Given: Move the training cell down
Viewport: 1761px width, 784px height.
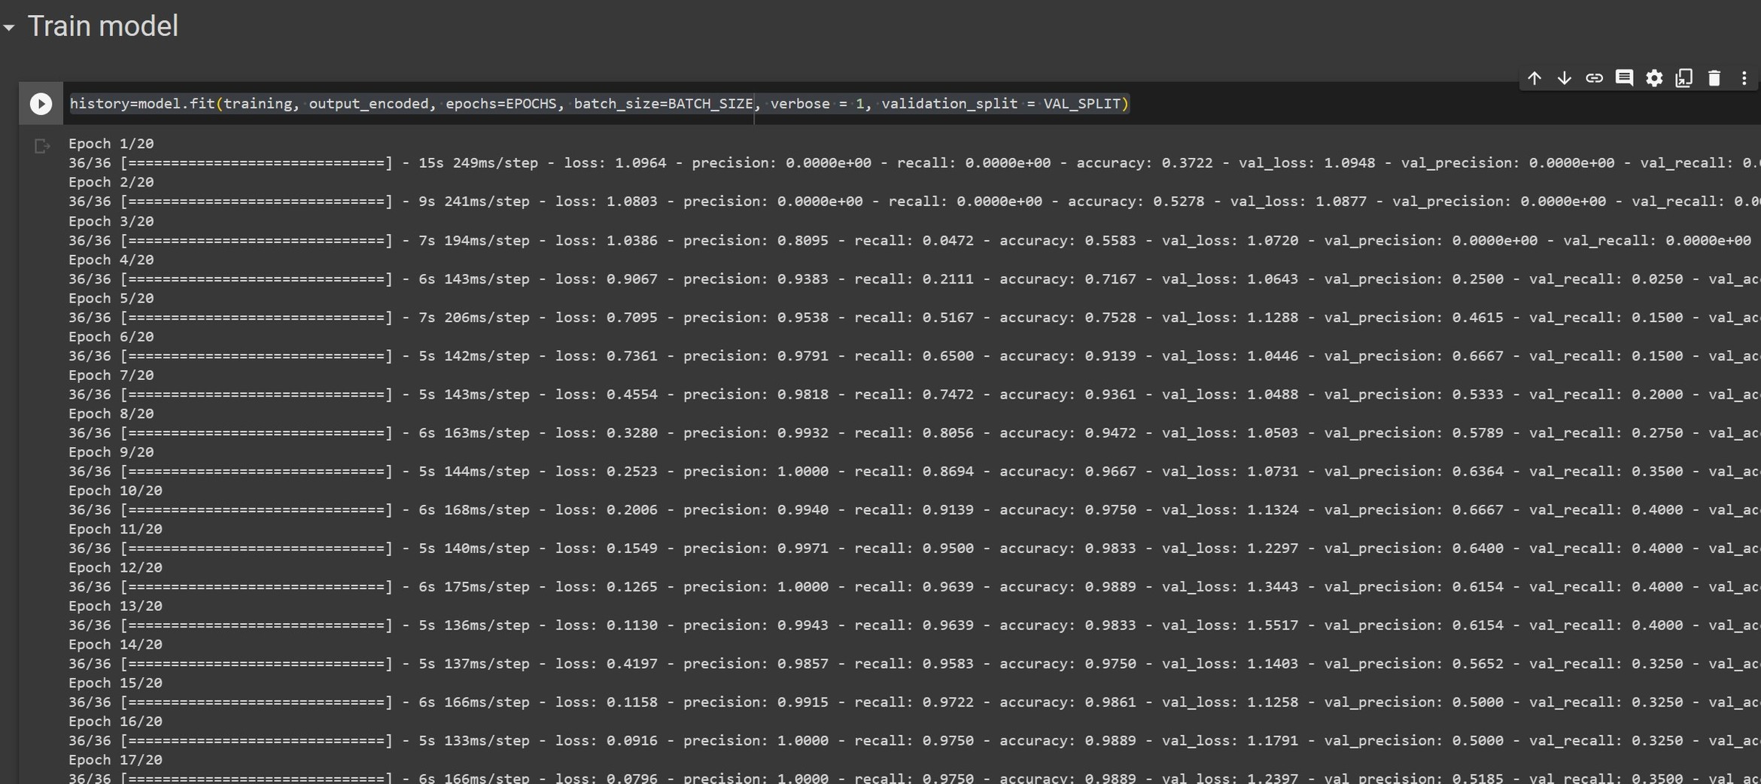Looking at the screenshot, I should 1565,77.
